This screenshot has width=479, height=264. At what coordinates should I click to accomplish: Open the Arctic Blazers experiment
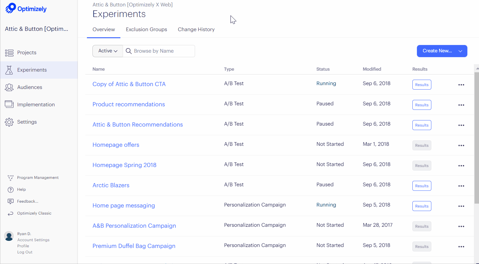coord(111,185)
